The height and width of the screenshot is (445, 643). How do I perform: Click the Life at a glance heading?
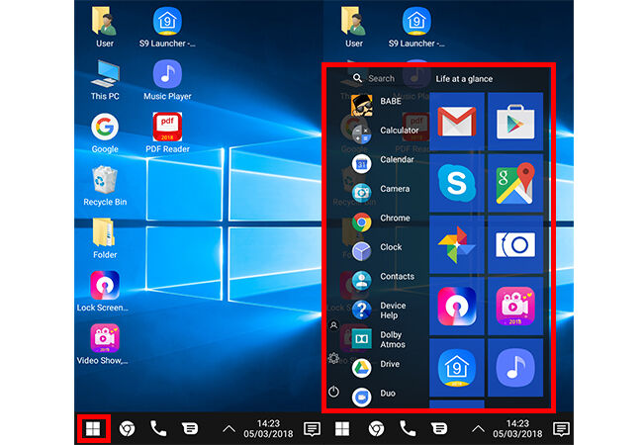[464, 79]
